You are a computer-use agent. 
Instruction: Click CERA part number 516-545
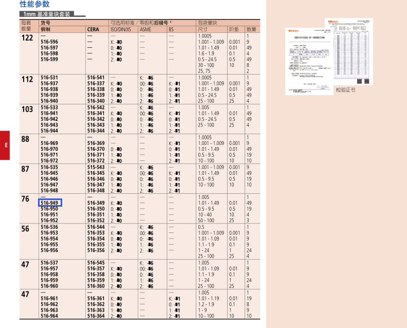pos(96,263)
